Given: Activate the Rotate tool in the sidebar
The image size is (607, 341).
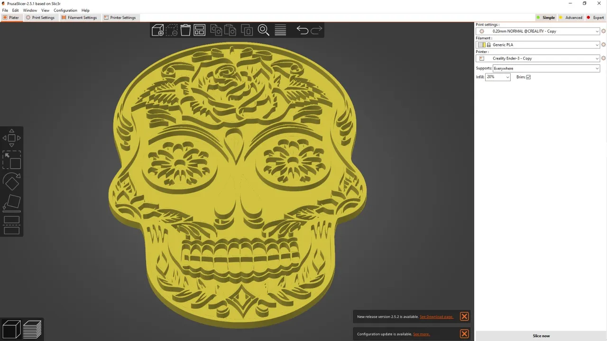Looking at the screenshot, I should pyautogui.click(x=12, y=181).
